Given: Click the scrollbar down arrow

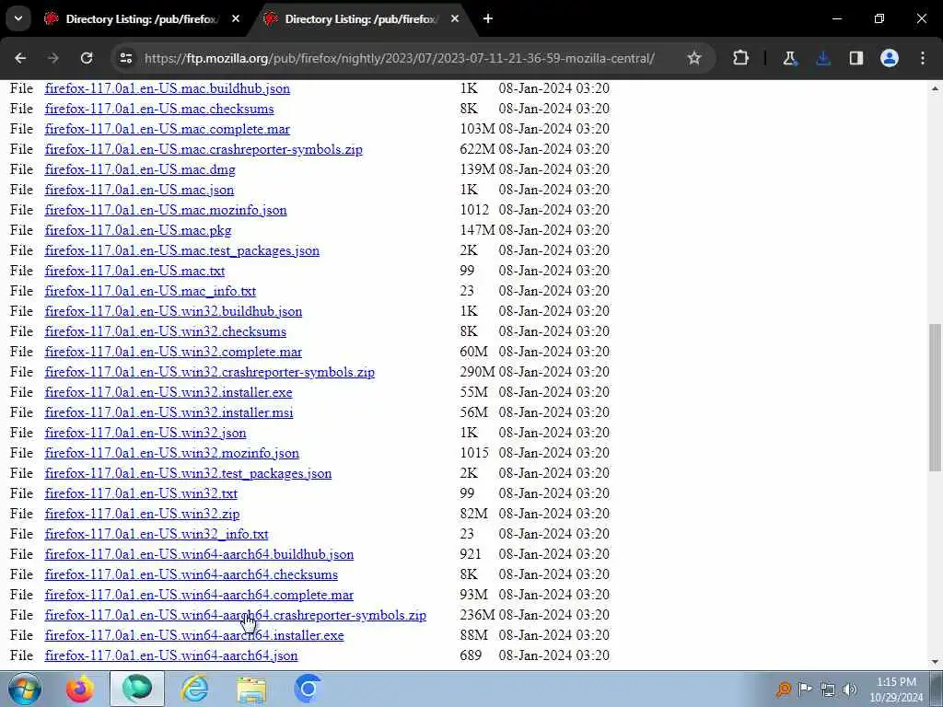Looking at the screenshot, I should click(x=936, y=662).
